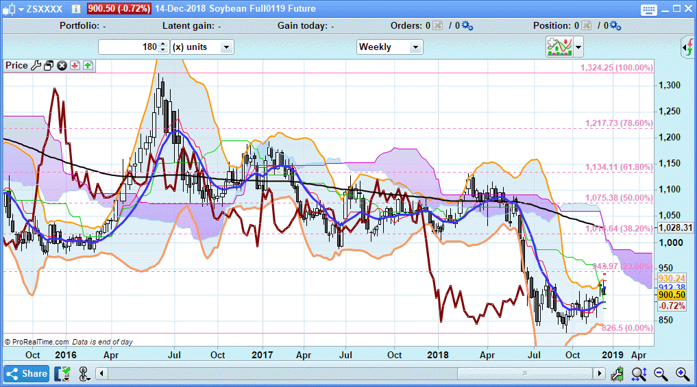The image size is (697, 387).
Task: Click the Price panel label
Action: point(16,65)
